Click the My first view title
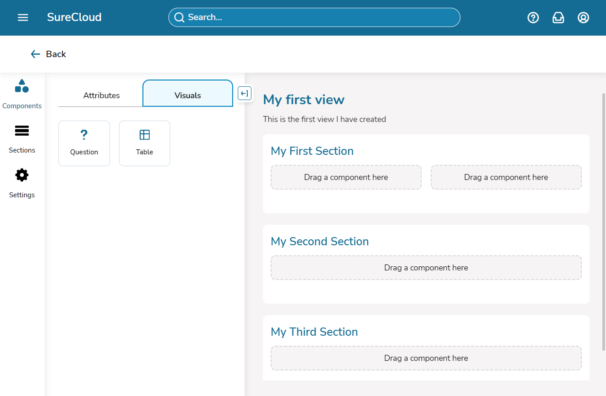 pos(303,100)
